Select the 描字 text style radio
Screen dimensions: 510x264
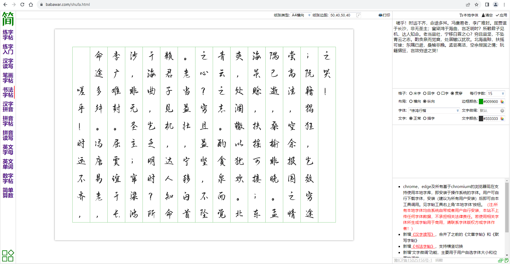tap(425, 118)
